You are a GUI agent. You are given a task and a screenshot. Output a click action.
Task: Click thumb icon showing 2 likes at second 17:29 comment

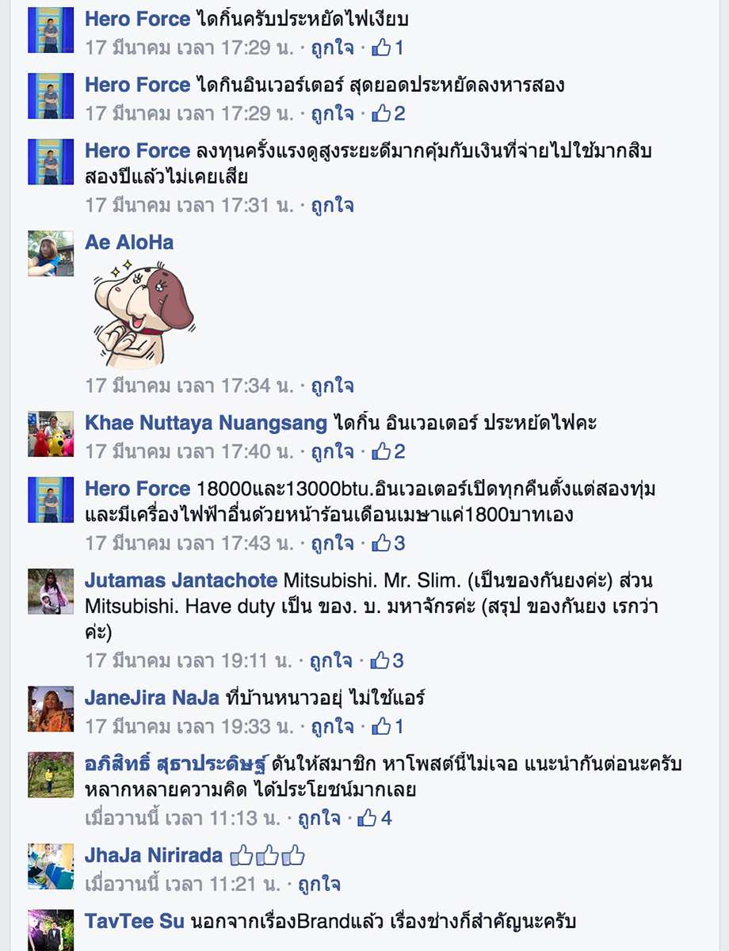381,113
